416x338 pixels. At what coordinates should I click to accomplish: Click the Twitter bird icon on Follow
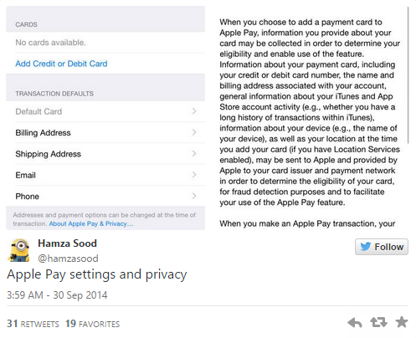(x=365, y=247)
